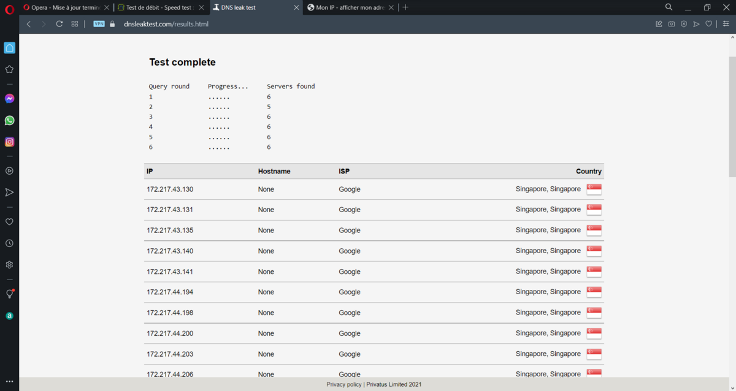The width and height of the screenshot is (736, 391).
Task: Open Messenger from the sidebar
Action: click(9, 99)
